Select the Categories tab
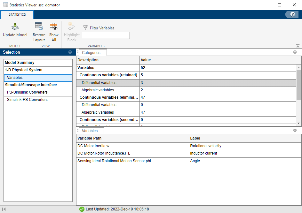 coord(91,53)
